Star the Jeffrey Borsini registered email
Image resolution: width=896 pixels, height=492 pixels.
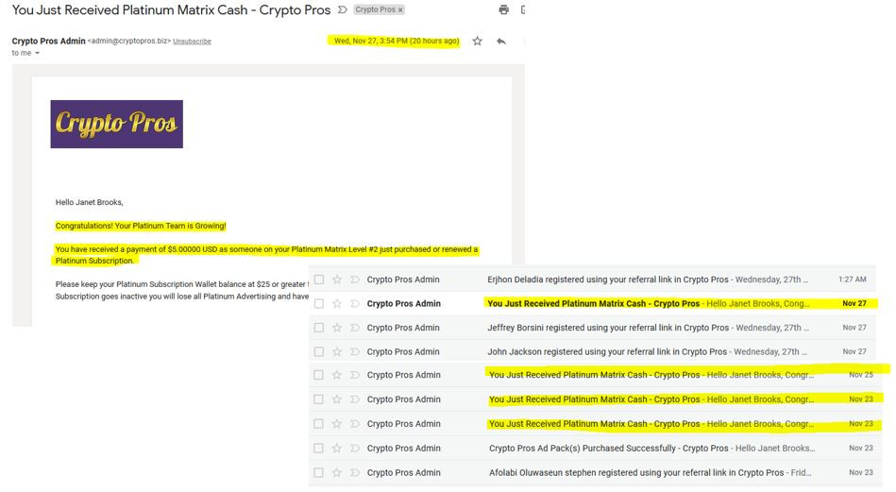(337, 328)
